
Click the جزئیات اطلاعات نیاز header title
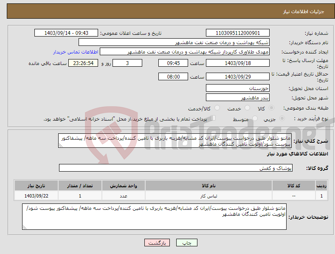(x=304, y=11)
